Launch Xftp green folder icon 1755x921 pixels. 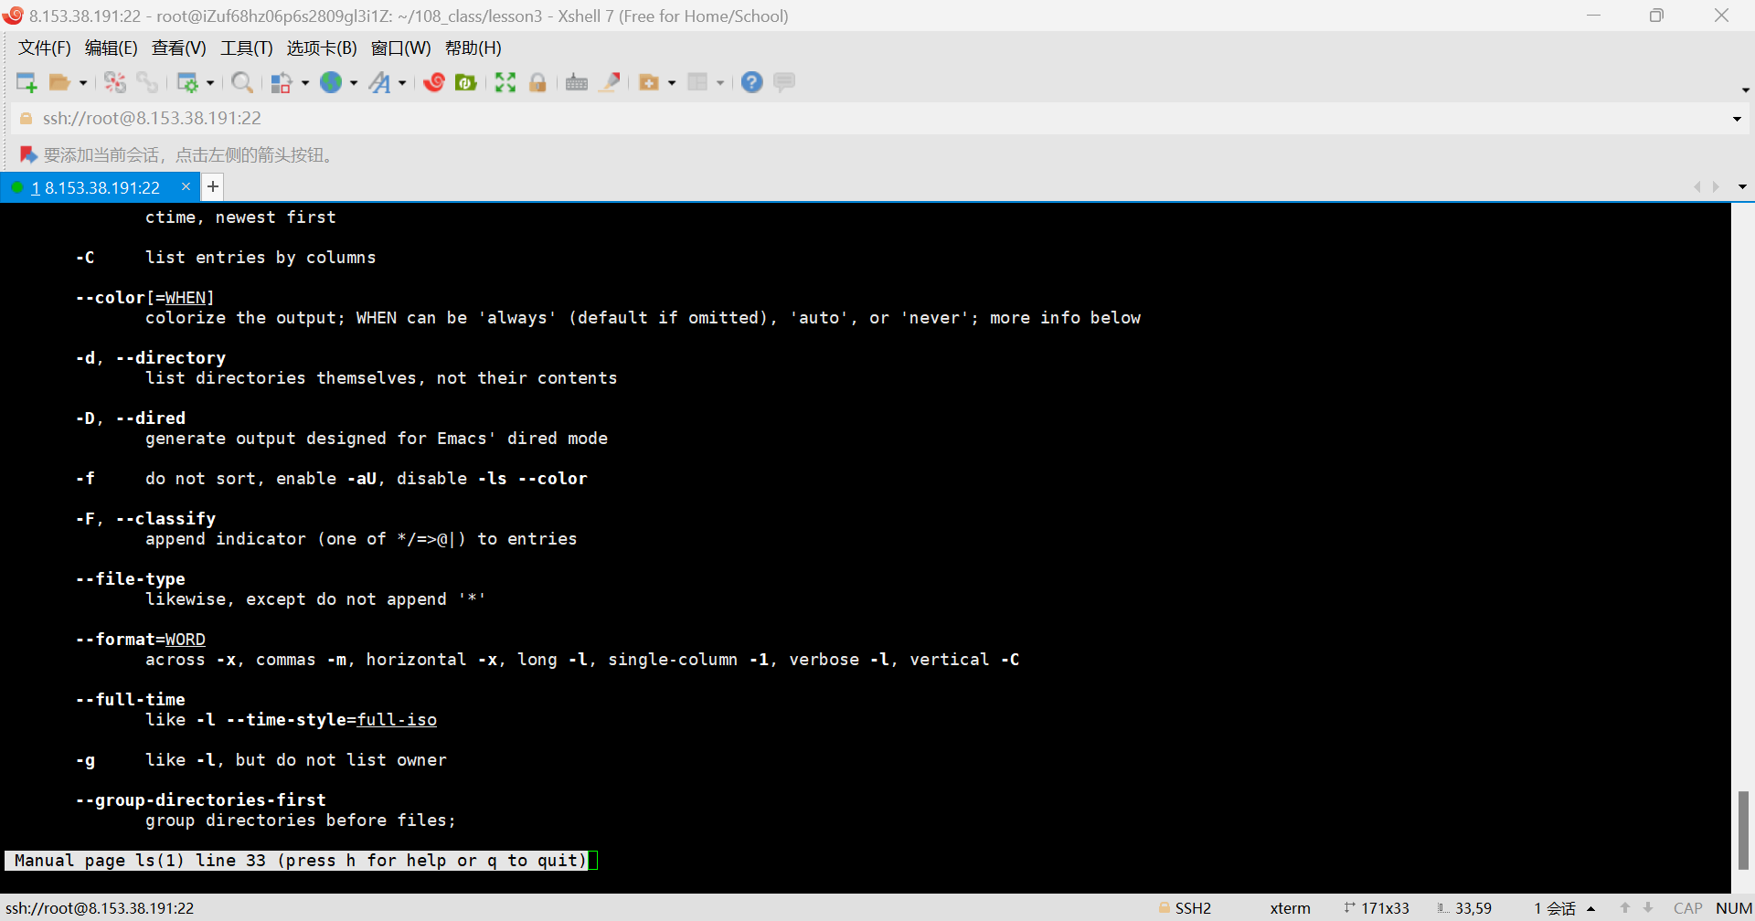coord(466,83)
